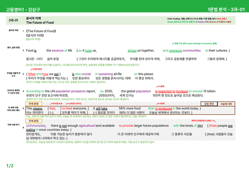Click the red phrase "is produced"
Viewport: 249px width, 176px height.
(163, 108)
